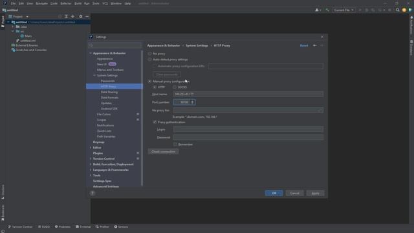Click the Check connection button
The height and width of the screenshot is (233, 414).
(x=163, y=151)
